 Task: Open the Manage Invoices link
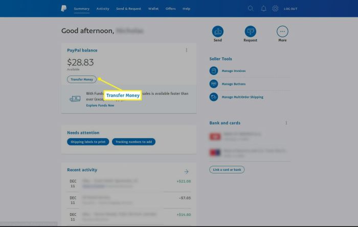click(234, 71)
